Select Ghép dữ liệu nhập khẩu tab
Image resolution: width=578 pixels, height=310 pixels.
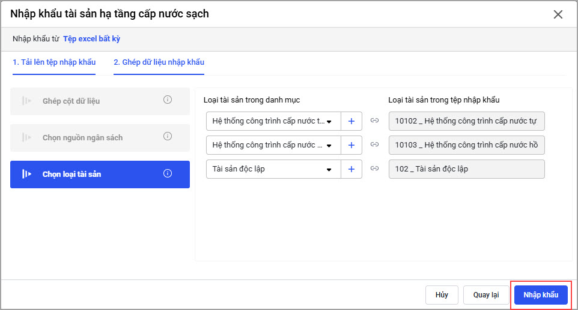(159, 62)
